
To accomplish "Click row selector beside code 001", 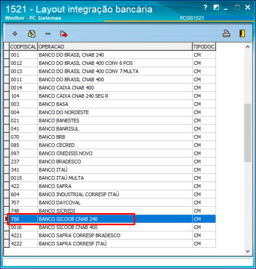I will (7, 55).
